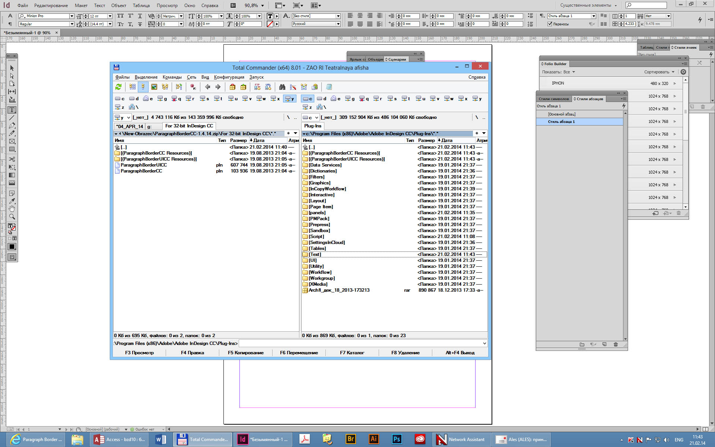Activate the Zoom tool in InDesign toolbox
Screen dimensions: 715x447
coord(12,216)
